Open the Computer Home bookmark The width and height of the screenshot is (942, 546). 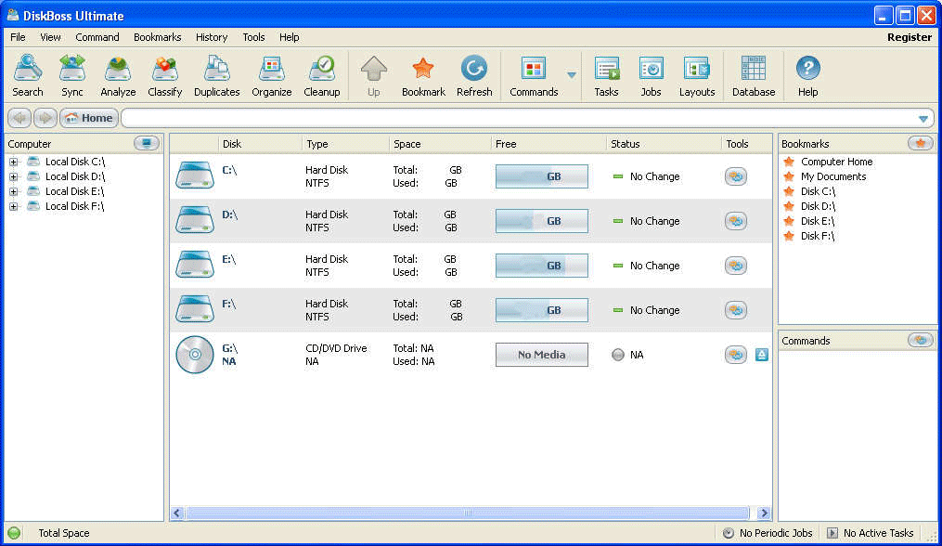point(836,162)
